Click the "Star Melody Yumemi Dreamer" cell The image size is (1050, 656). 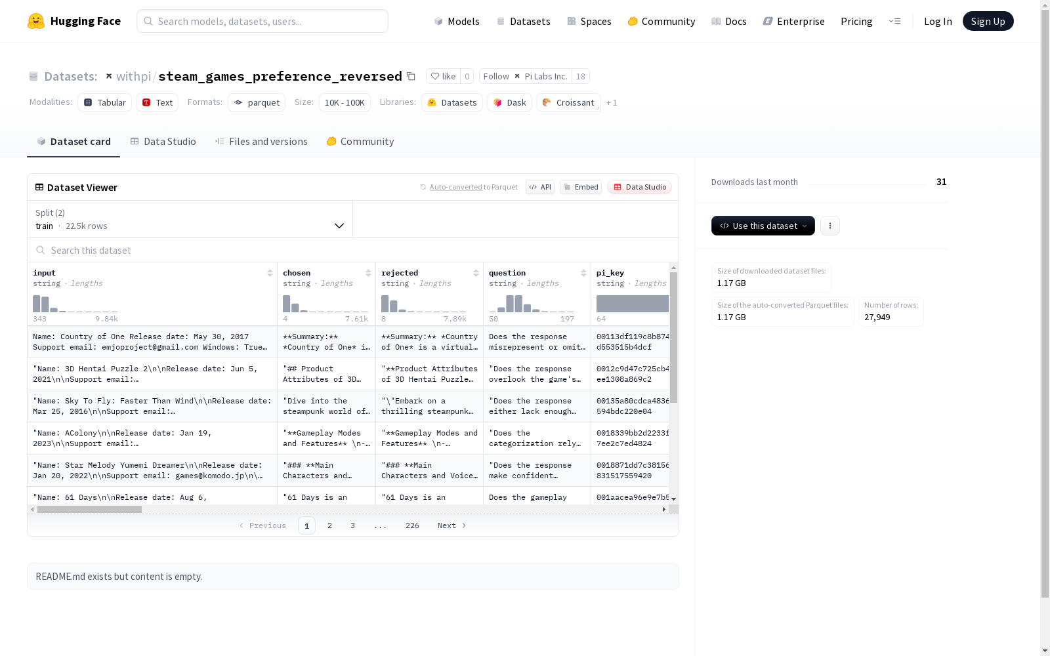(x=152, y=470)
